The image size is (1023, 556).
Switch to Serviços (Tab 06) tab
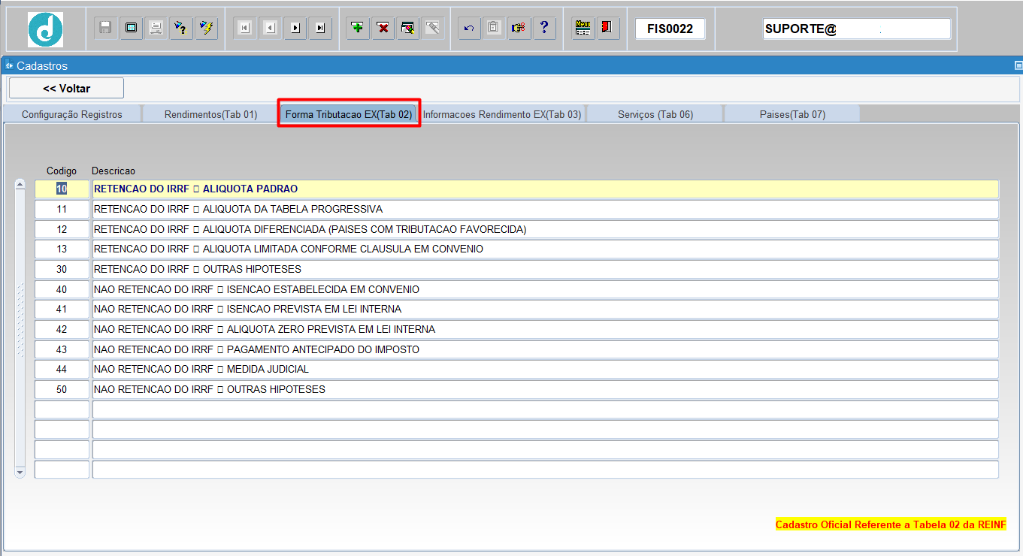pyautogui.click(x=655, y=114)
